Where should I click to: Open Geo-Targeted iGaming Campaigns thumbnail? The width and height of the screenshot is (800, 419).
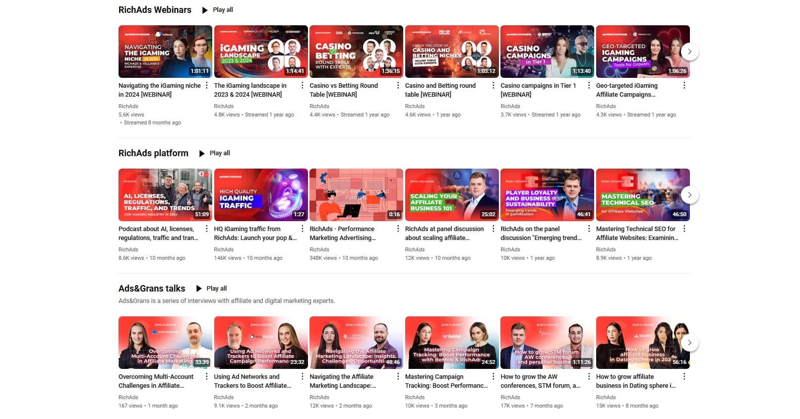[643, 52]
